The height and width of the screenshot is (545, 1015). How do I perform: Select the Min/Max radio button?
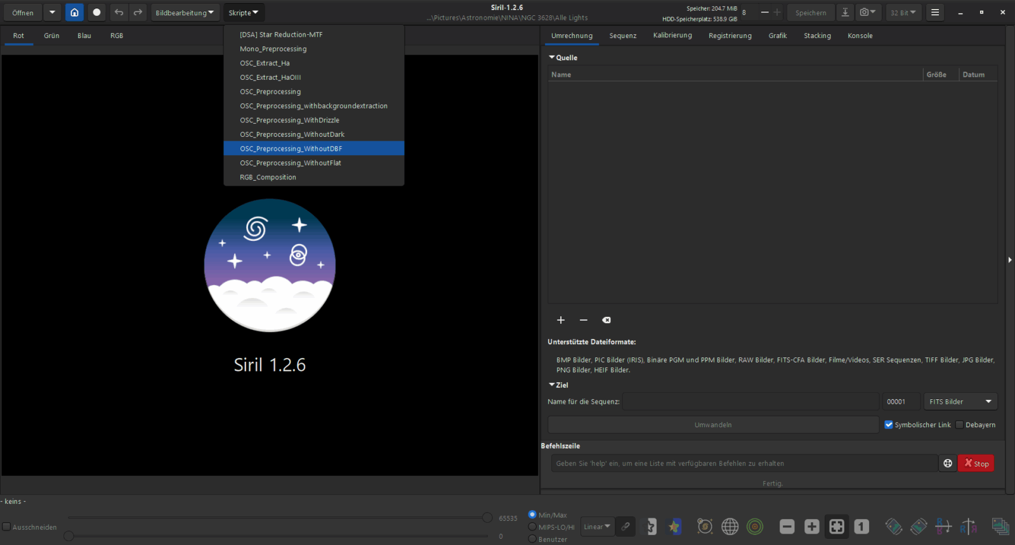pyautogui.click(x=532, y=515)
